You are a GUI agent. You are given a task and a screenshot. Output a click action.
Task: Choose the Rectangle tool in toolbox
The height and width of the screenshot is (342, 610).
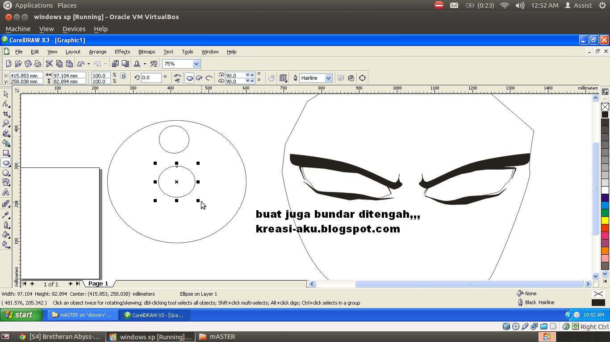coord(6,153)
